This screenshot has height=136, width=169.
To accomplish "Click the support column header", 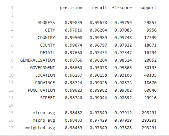I will click(x=148, y=8).
